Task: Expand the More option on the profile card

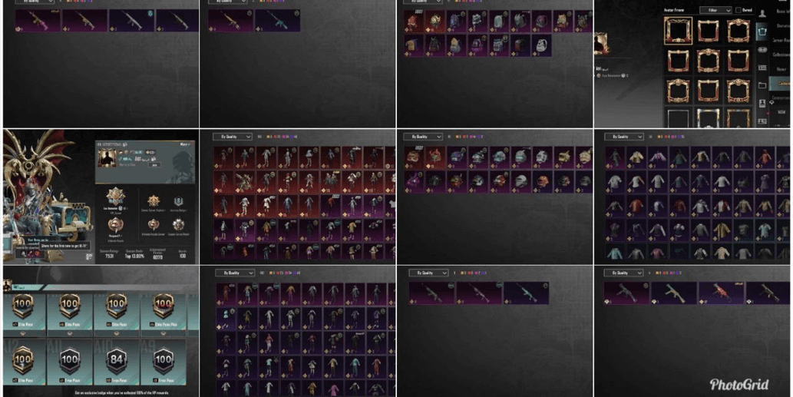Action: click(185, 144)
